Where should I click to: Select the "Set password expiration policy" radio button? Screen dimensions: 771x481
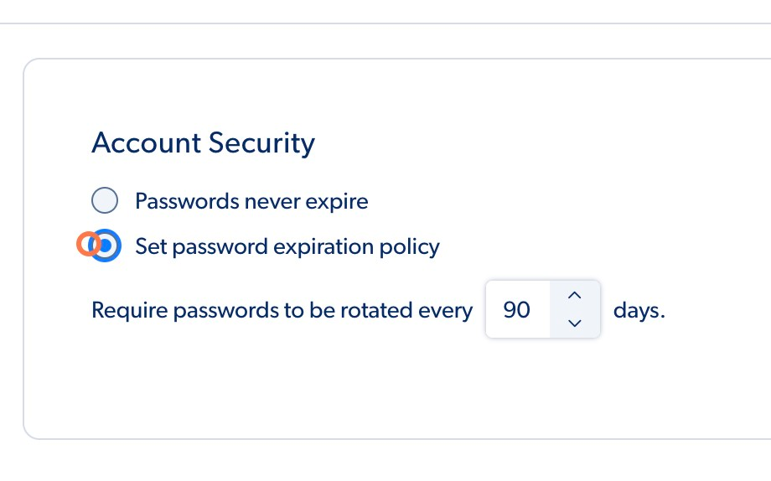[106, 246]
